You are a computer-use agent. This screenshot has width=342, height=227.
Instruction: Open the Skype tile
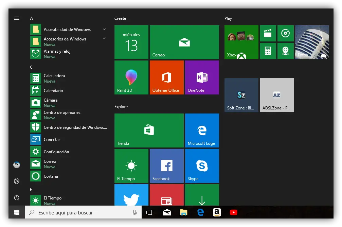pos(202,166)
